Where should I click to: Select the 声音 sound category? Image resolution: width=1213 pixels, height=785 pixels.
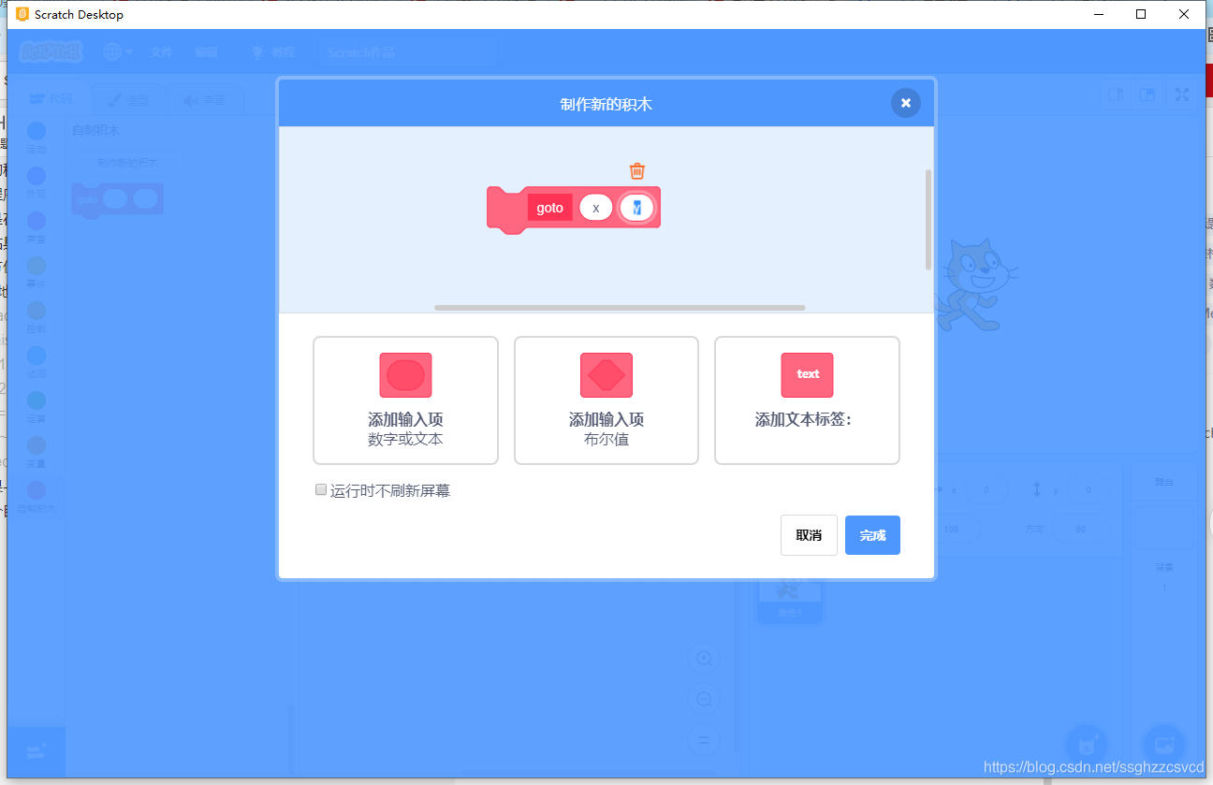37,226
